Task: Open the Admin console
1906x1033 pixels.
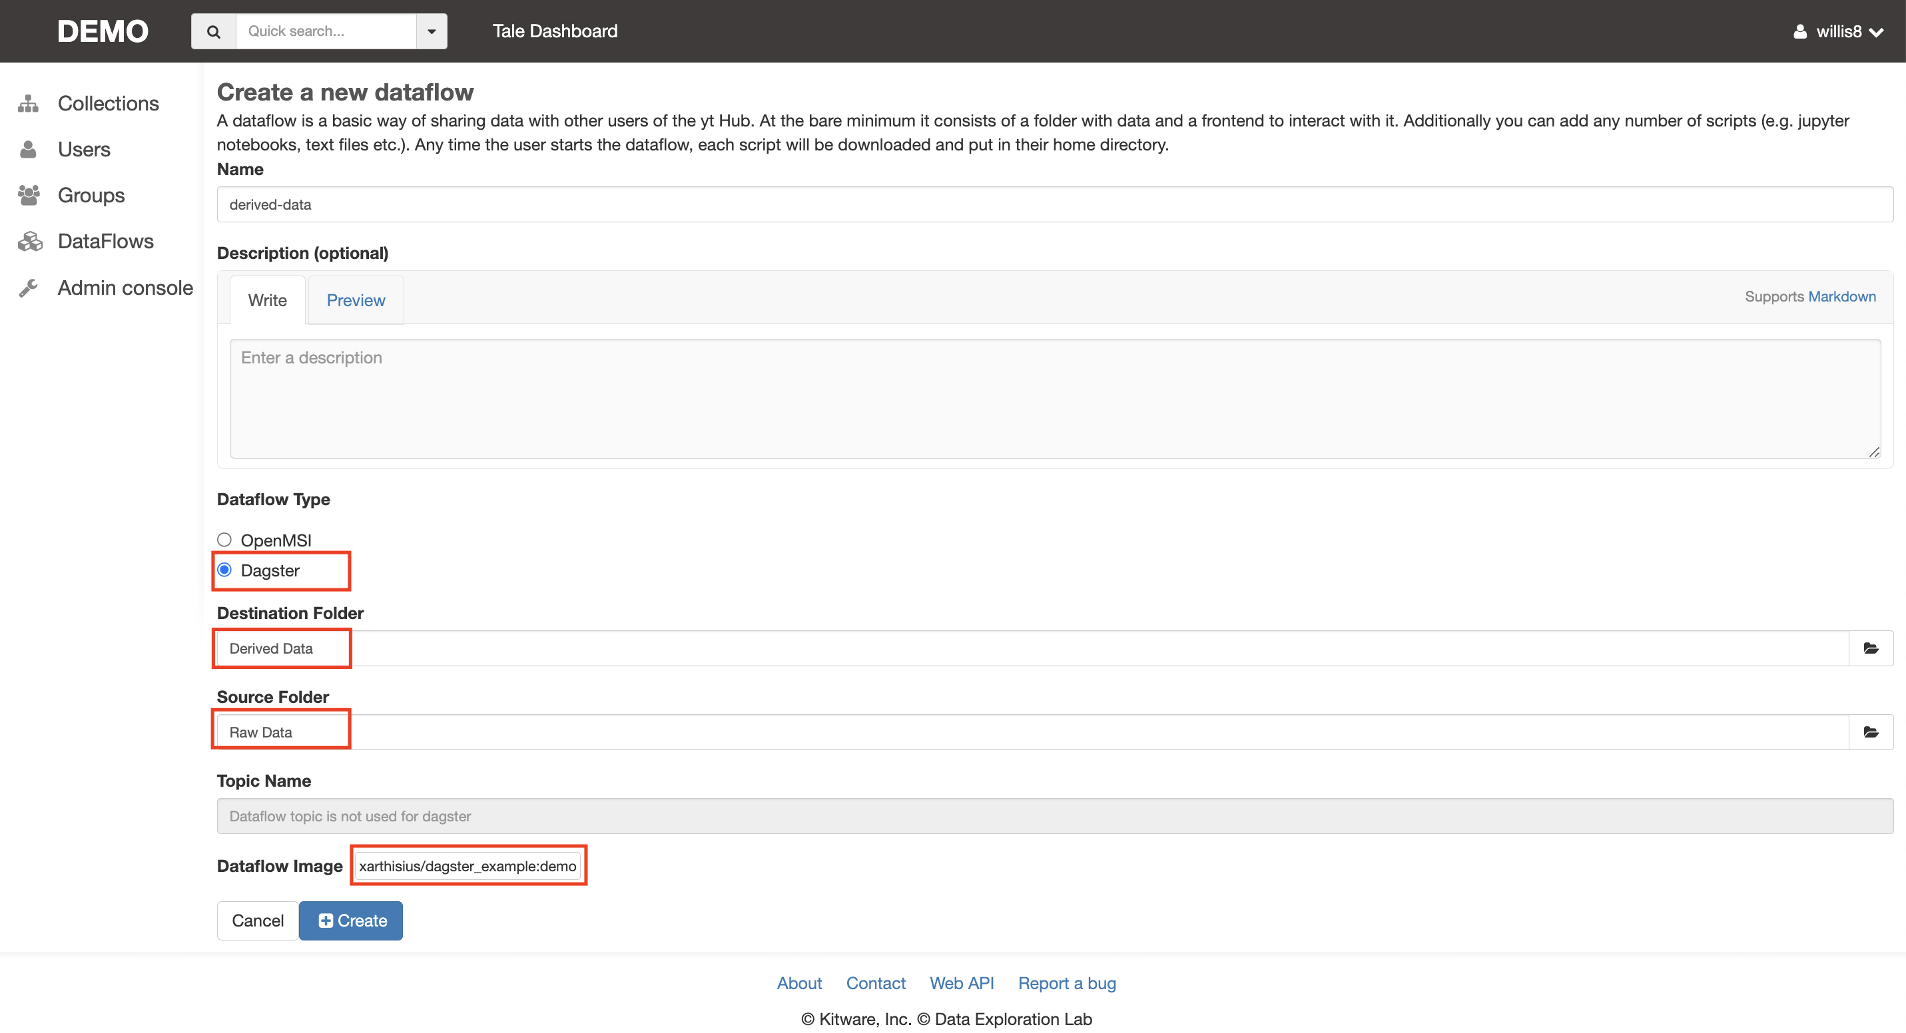Action: (125, 288)
